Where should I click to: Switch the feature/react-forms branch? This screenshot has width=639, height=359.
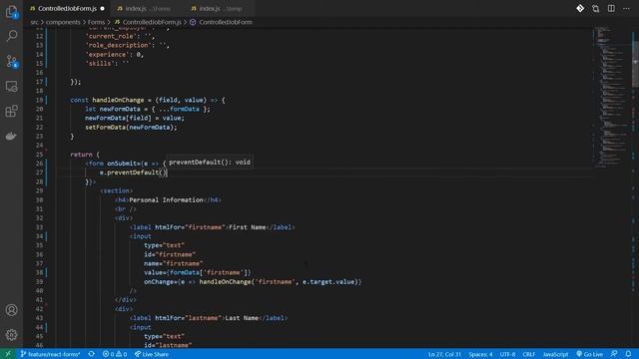coord(50,354)
